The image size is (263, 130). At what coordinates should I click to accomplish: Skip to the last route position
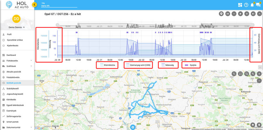tap(253, 14)
